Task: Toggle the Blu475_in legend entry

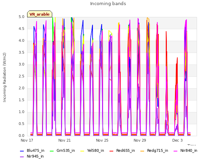Action: click(x=32, y=150)
